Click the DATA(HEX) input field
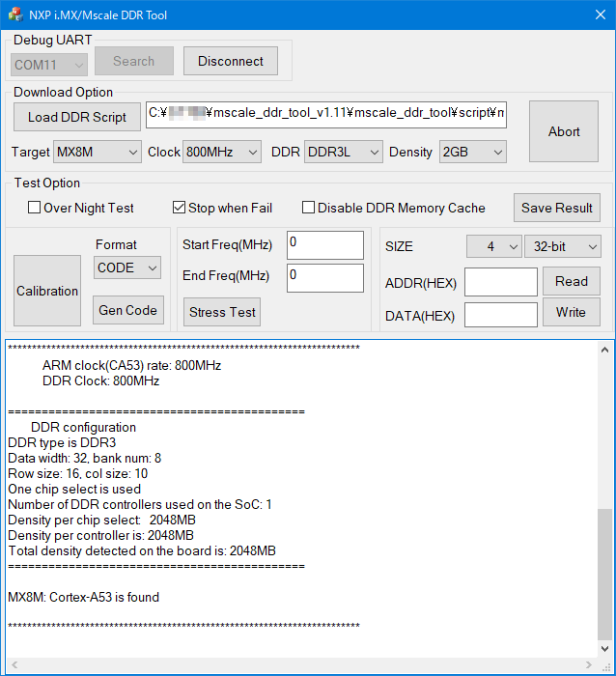Image resolution: width=616 pixels, height=676 pixels. click(501, 315)
